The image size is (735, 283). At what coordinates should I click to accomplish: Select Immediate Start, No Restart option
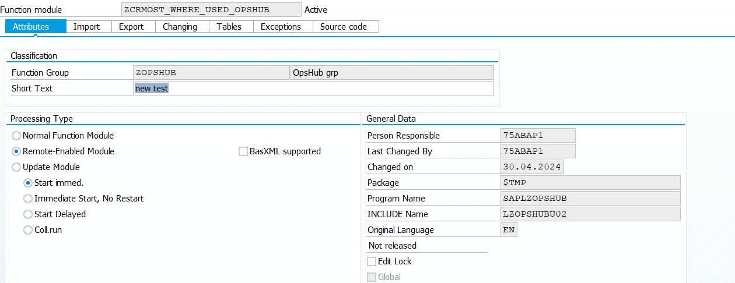pos(28,199)
